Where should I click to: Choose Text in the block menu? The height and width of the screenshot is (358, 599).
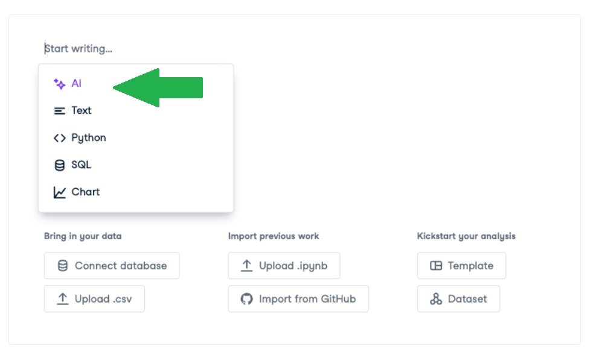coord(82,111)
